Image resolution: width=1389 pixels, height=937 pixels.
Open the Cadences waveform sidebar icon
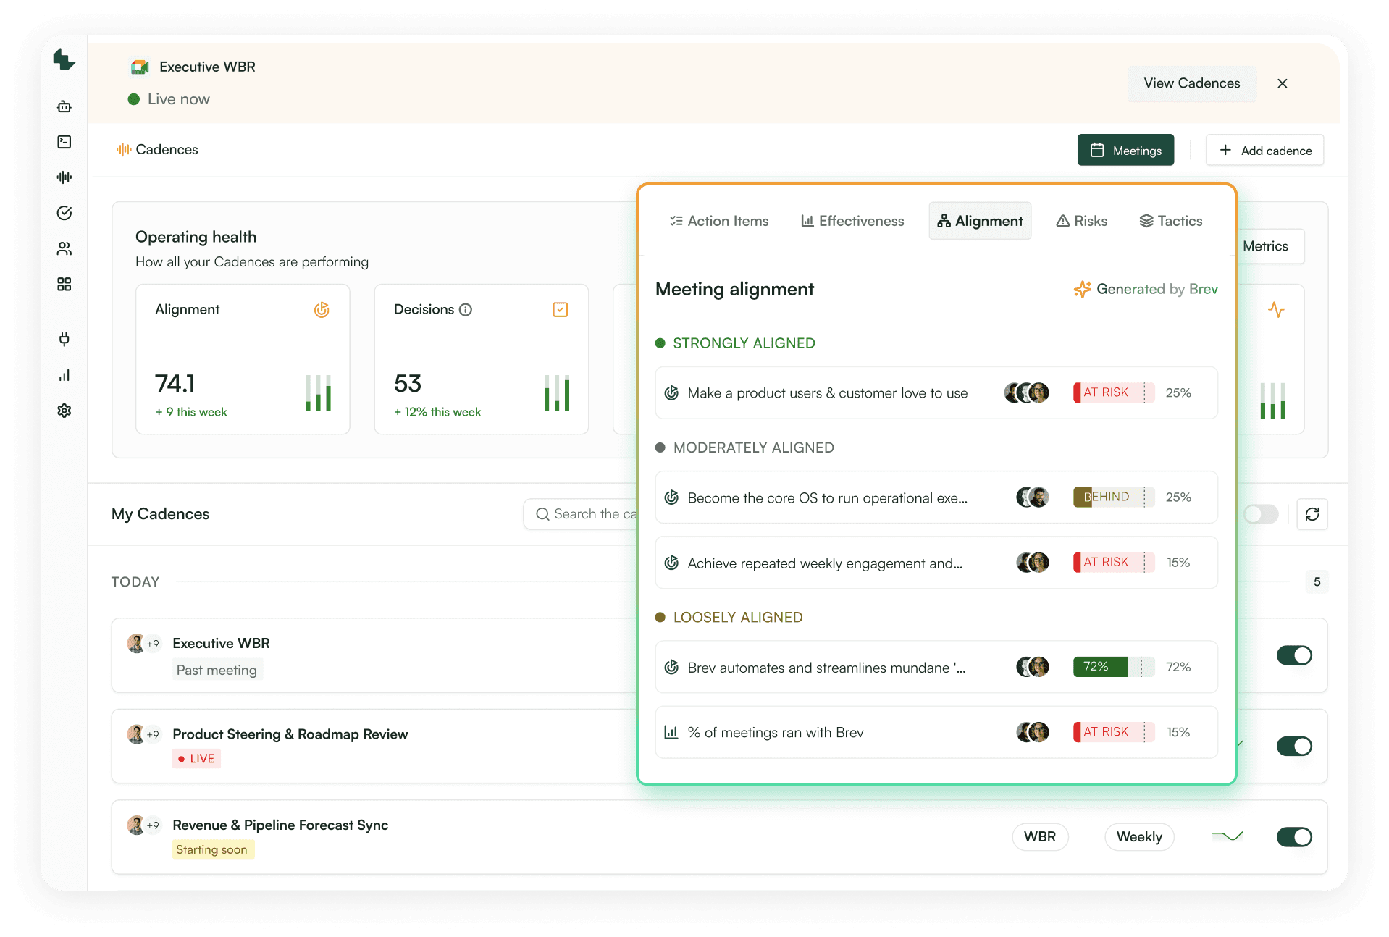(x=64, y=177)
